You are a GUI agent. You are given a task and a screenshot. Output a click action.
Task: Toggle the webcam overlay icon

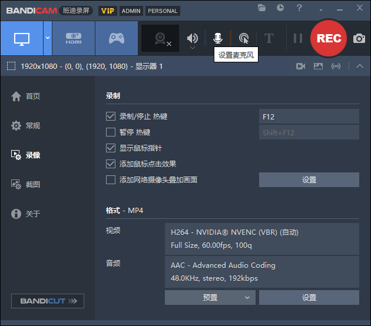point(160,38)
